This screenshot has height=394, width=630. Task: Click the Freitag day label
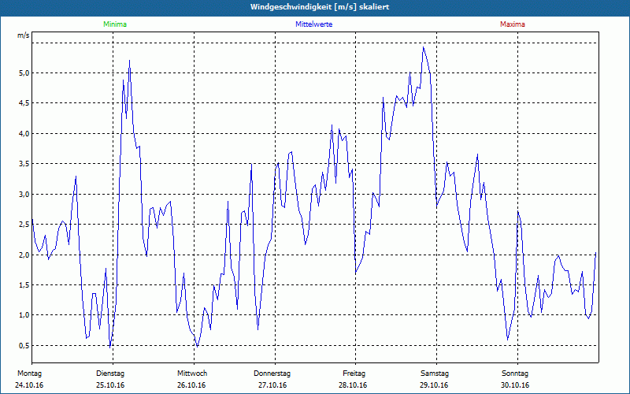click(354, 374)
